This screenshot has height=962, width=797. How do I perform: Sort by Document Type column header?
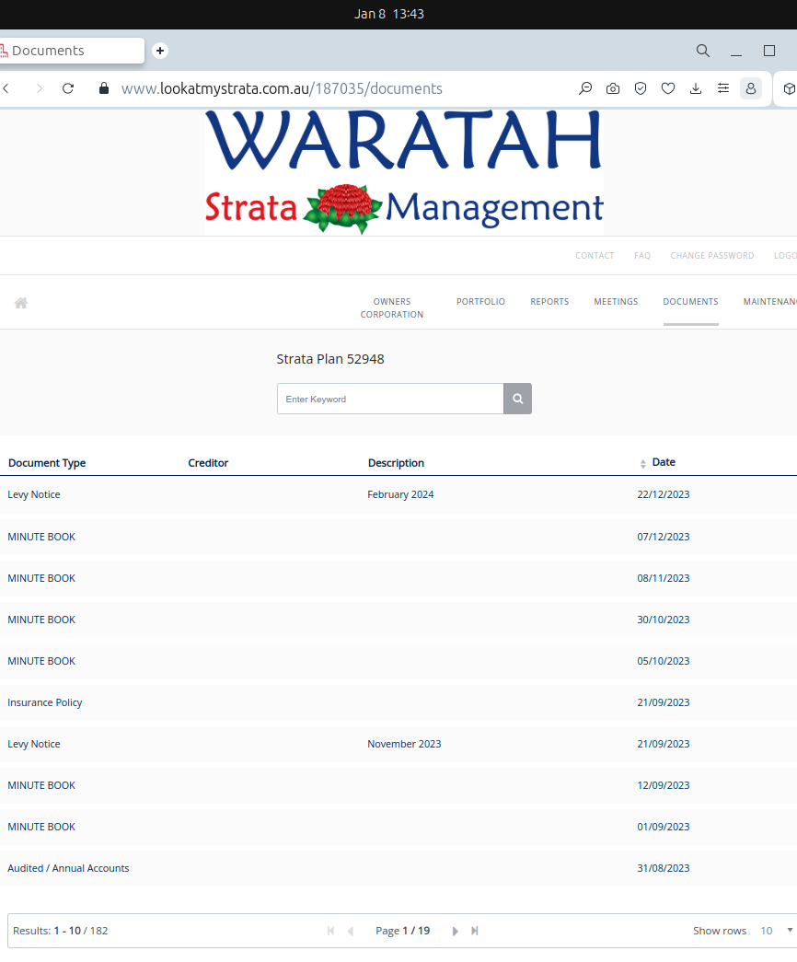47,463
